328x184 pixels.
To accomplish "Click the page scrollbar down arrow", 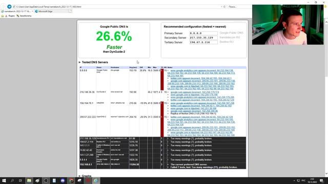I will point(326,174).
